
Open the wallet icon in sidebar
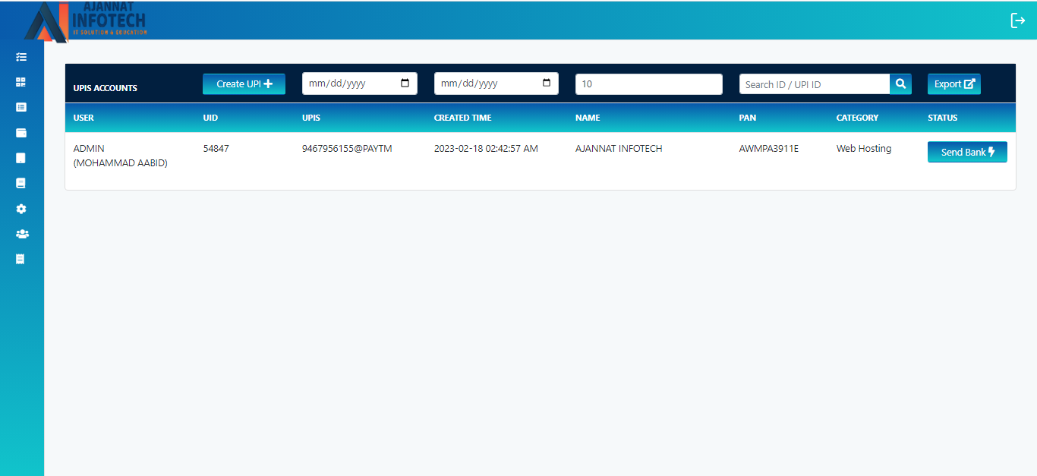point(21,133)
